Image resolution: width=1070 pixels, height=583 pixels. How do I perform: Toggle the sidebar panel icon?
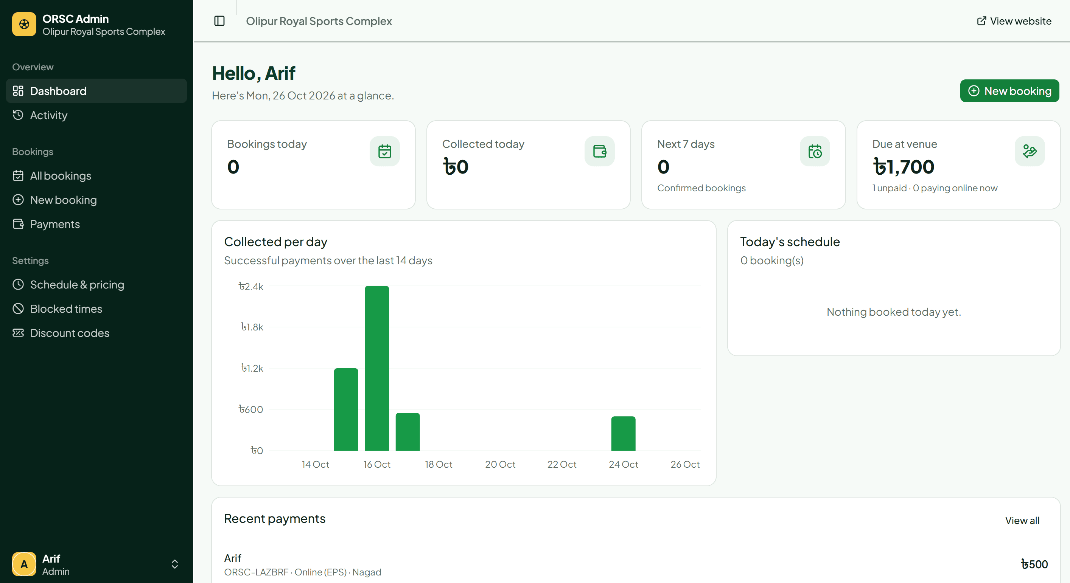[219, 21]
